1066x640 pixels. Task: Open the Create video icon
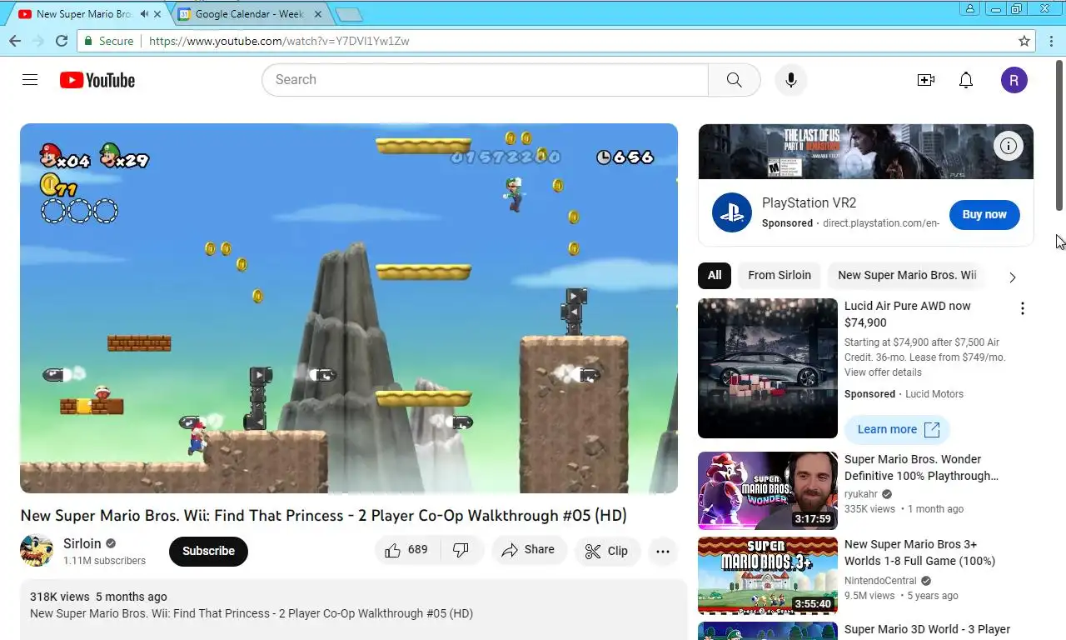(x=925, y=80)
